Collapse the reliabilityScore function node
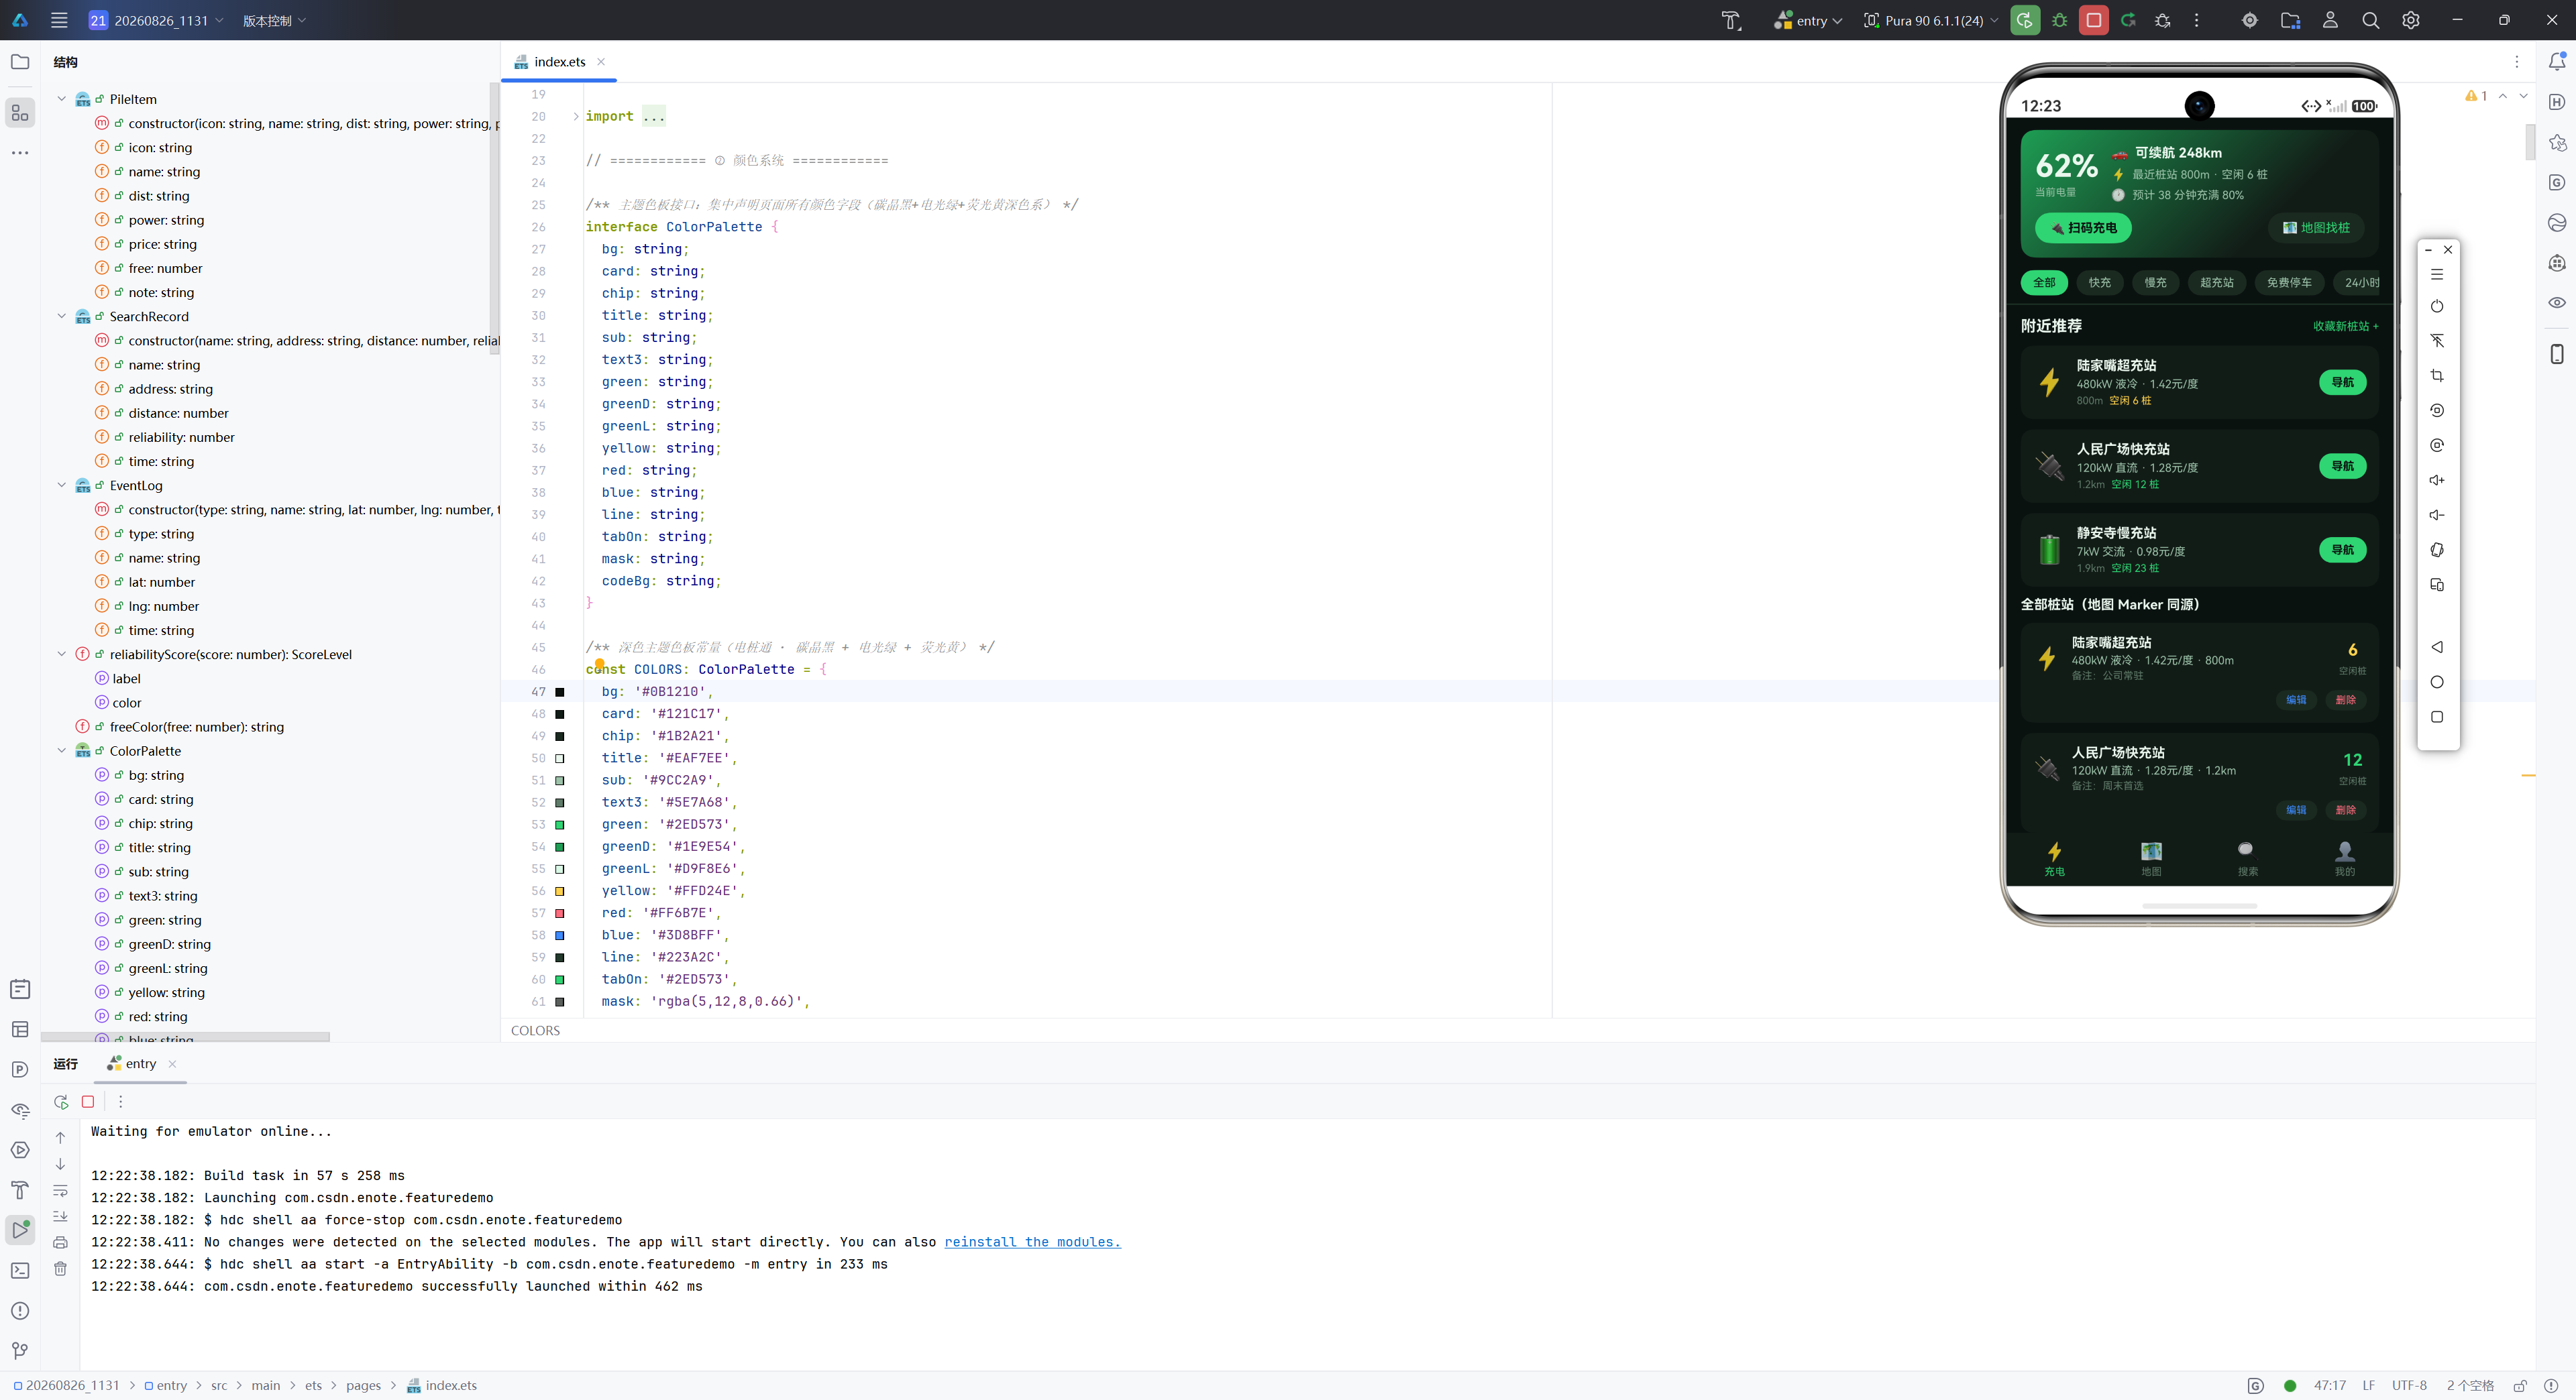 pos(62,654)
